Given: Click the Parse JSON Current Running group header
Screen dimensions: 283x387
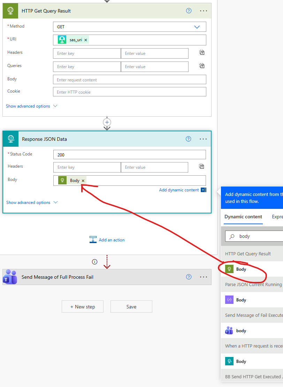Looking at the screenshot, I should [252, 285].
